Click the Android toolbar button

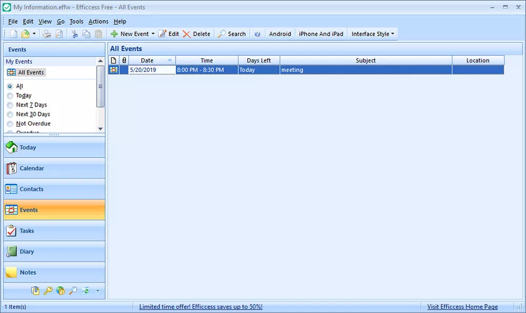click(x=280, y=34)
